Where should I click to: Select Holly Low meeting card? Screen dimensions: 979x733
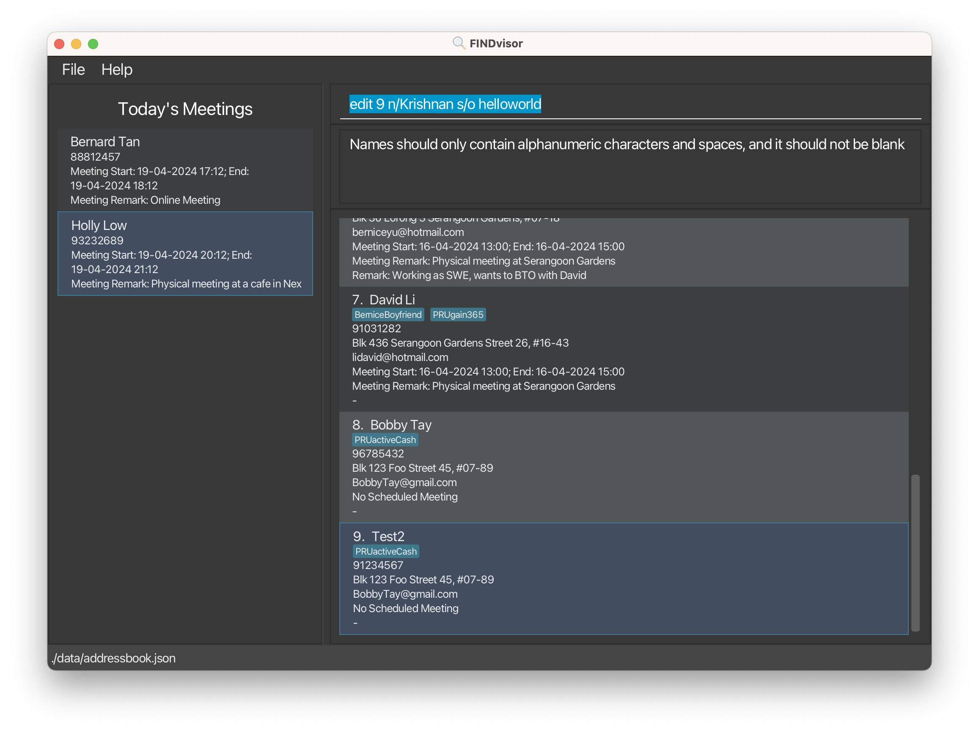click(185, 254)
